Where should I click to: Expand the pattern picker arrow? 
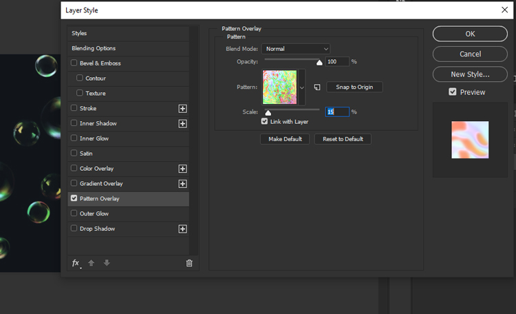click(301, 87)
